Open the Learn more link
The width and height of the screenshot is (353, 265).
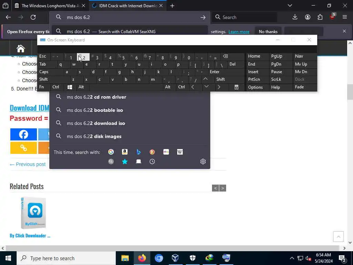239,32
